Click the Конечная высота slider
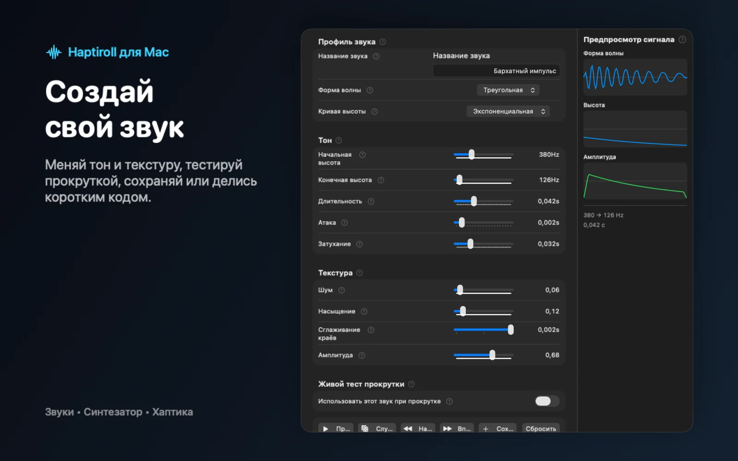Screen dimensions: 738x461 click(483, 180)
